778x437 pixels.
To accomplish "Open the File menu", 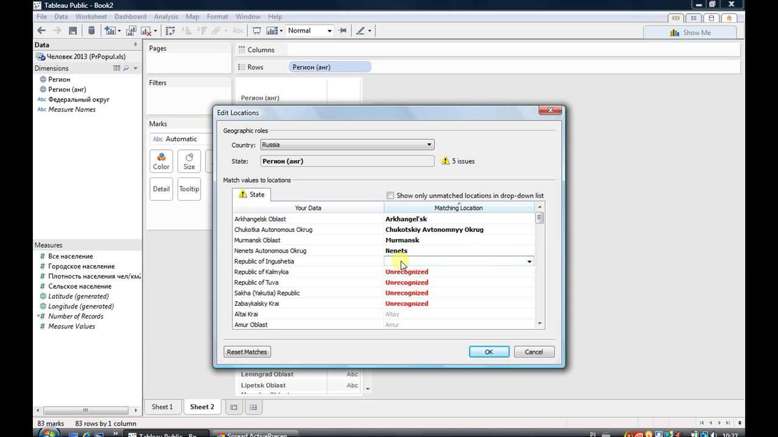I will click(x=41, y=16).
